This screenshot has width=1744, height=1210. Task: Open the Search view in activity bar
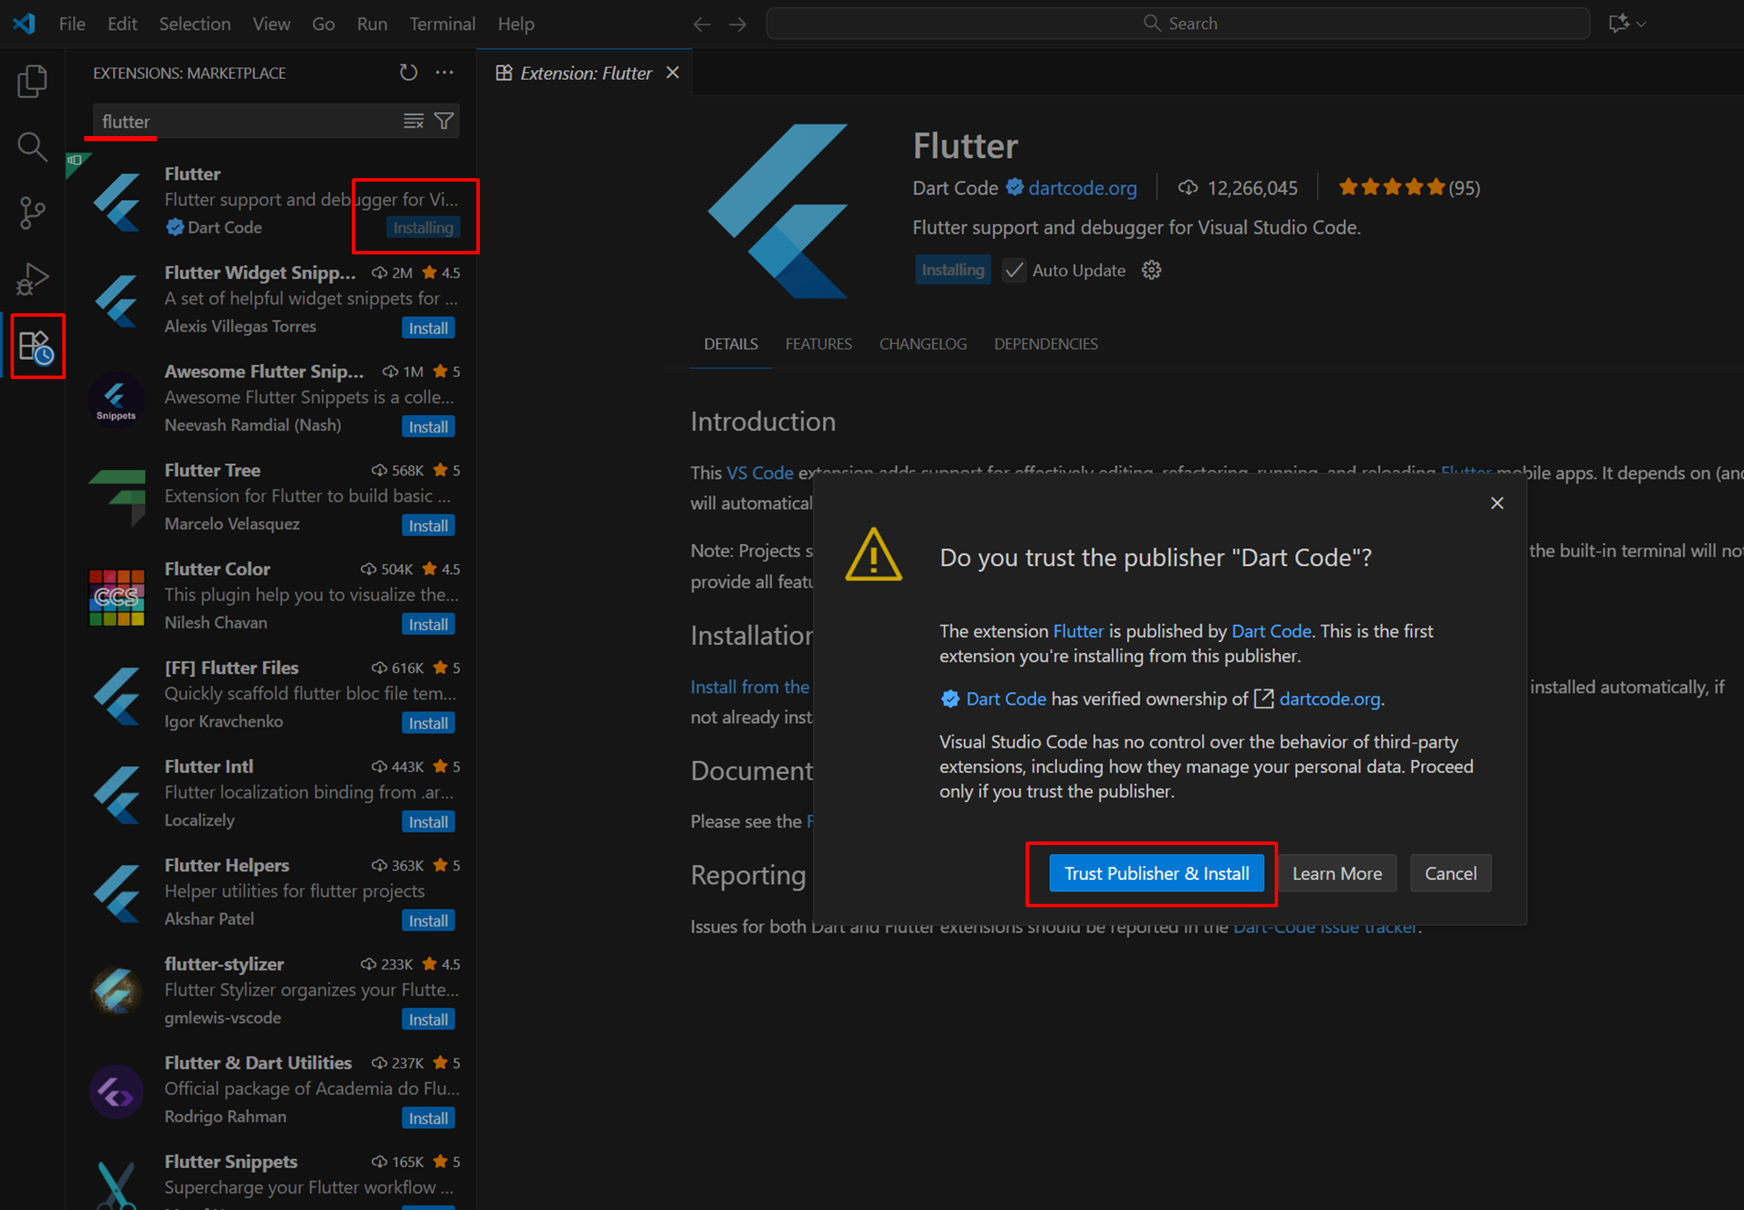(32, 147)
